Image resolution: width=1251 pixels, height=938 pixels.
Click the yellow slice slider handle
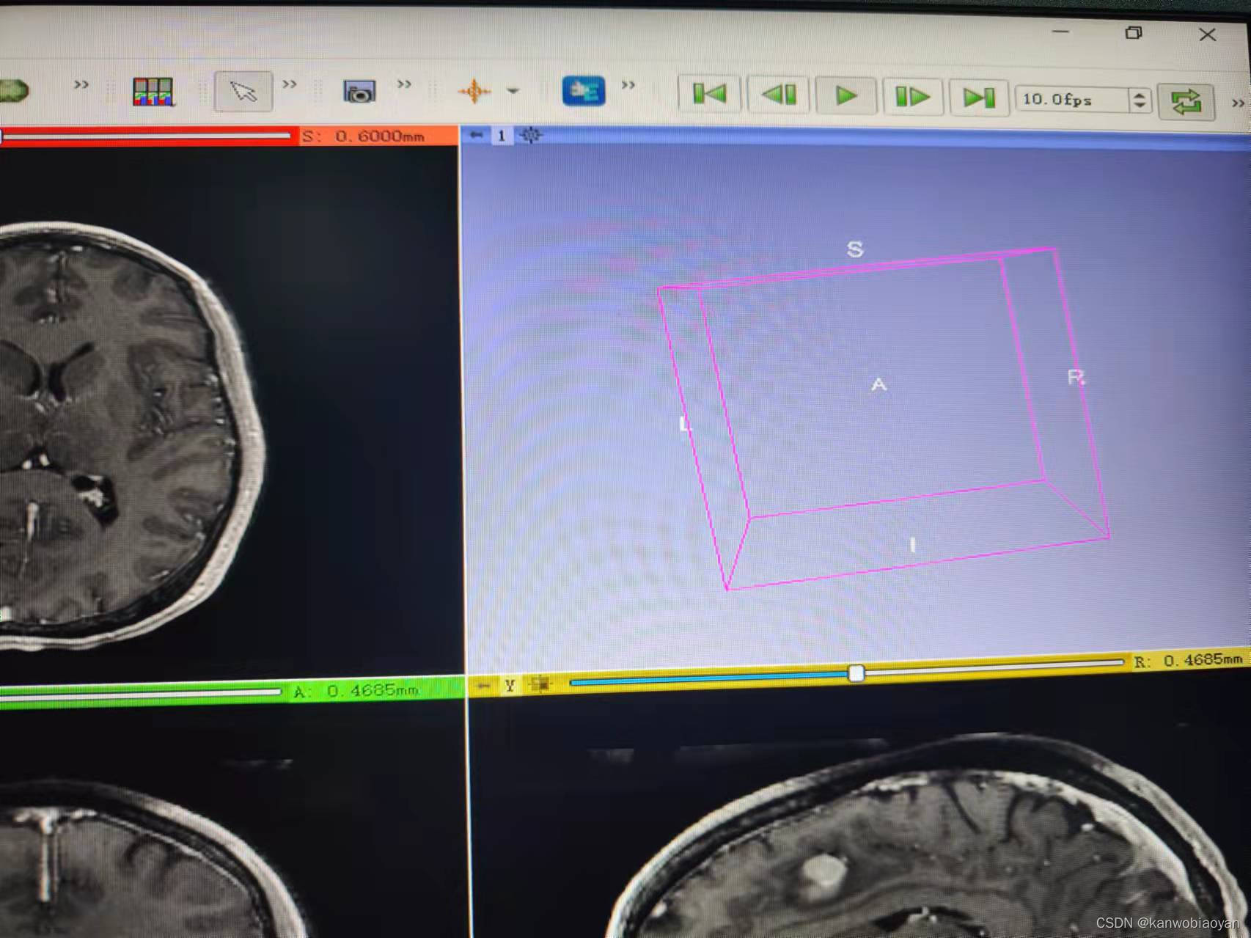(855, 673)
